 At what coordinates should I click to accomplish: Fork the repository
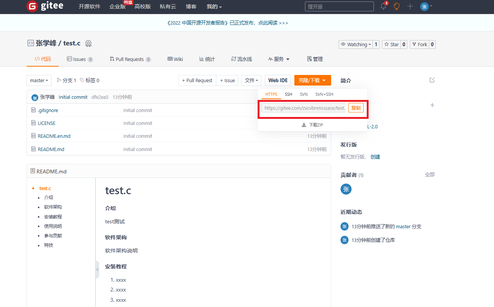[x=419, y=44]
